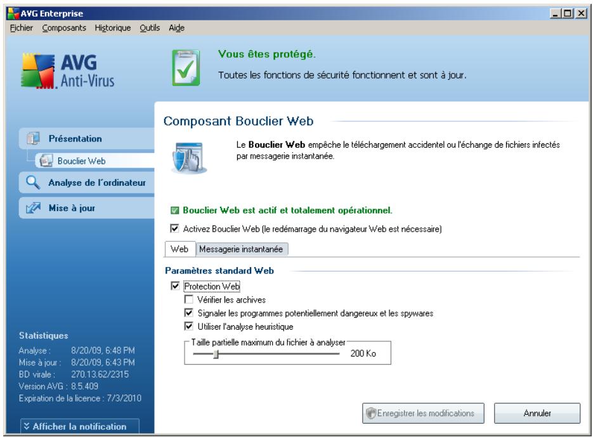593x437 pixels.
Task: Uncheck the Protection Web checkbox
Action: [x=175, y=285]
